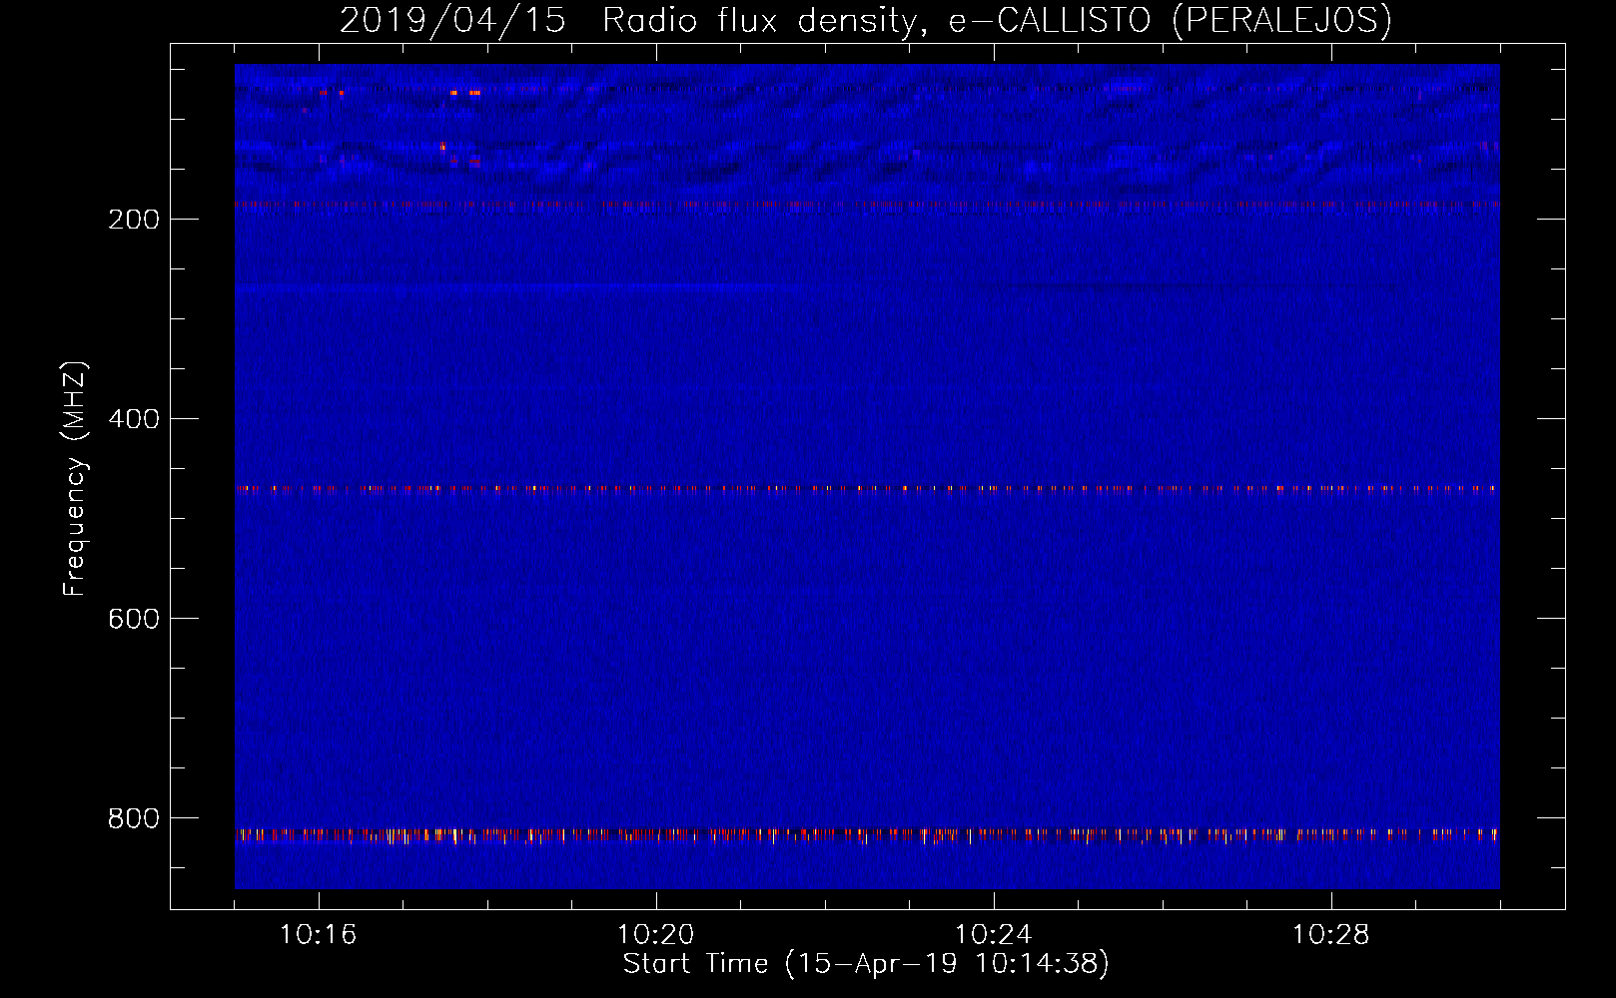The height and width of the screenshot is (998, 1616).
Task: Click the "Frequency (MHZ)" y-axis label
Action: click(x=75, y=479)
